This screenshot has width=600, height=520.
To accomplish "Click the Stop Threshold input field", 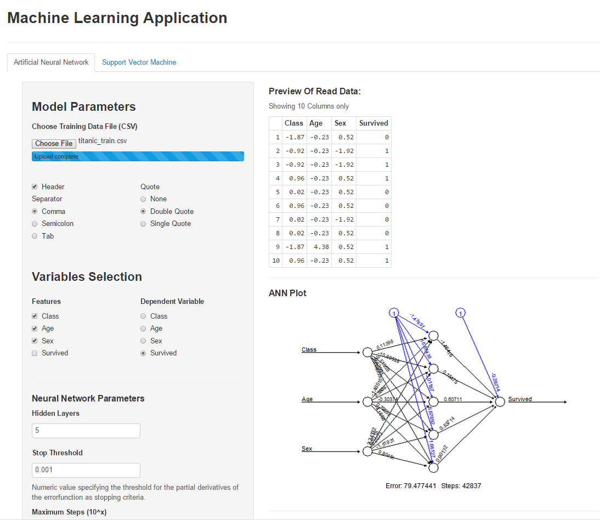I will [86, 470].
